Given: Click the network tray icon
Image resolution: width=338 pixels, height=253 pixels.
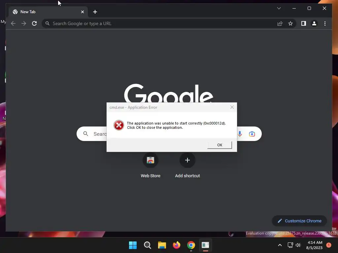Looking at the screenshot, I should coord(290,245).
